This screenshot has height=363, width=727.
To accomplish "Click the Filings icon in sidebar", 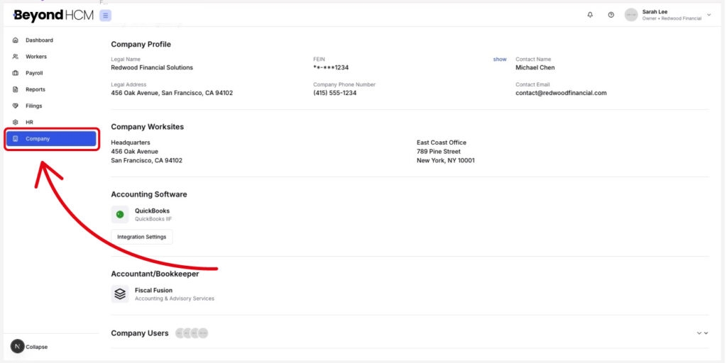I will 16,106.
